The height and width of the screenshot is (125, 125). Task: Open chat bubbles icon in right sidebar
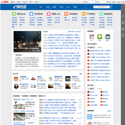[123, 16]
